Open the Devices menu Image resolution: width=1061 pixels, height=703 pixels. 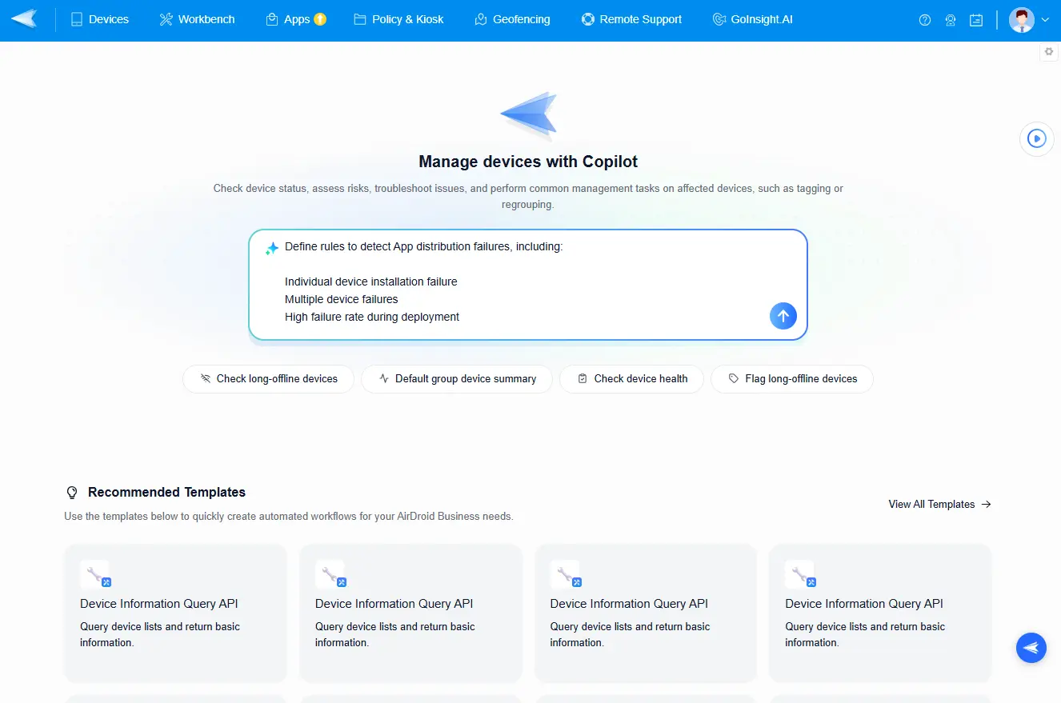point(100,19)
